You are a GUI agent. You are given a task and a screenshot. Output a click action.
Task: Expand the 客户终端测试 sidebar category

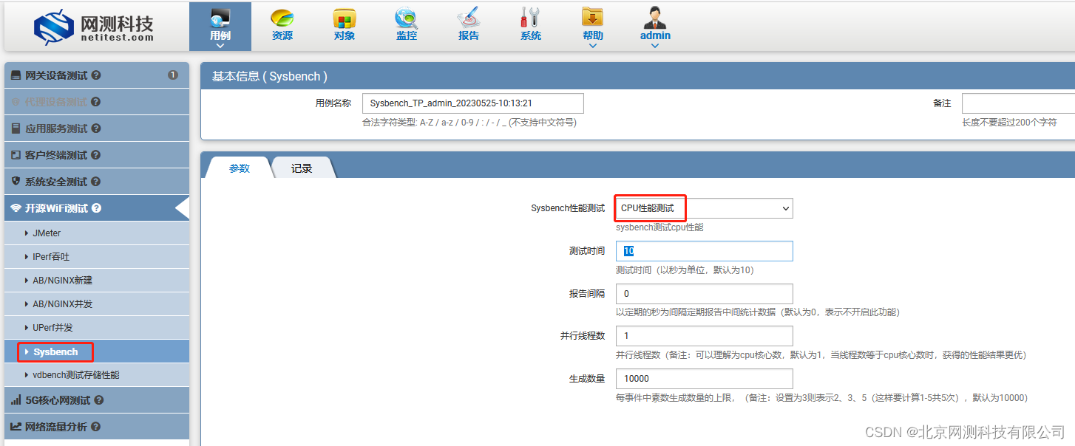97,155
